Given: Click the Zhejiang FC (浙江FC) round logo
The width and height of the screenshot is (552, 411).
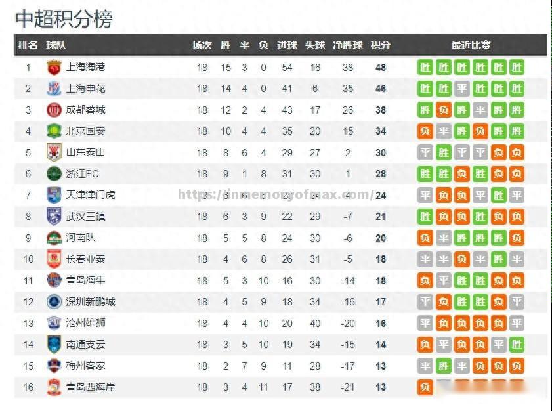Looking at the screenshot, I should (x=54, y=174).
